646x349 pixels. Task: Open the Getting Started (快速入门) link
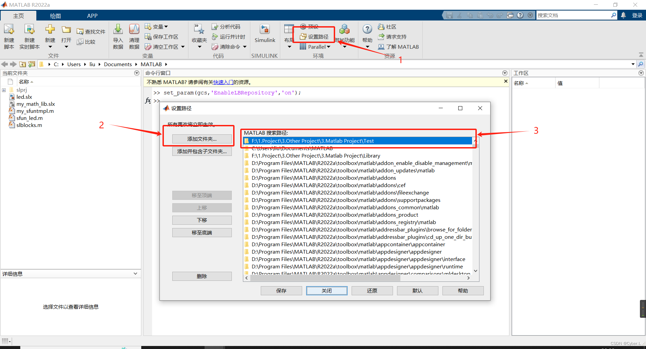[x=223, y=82]
